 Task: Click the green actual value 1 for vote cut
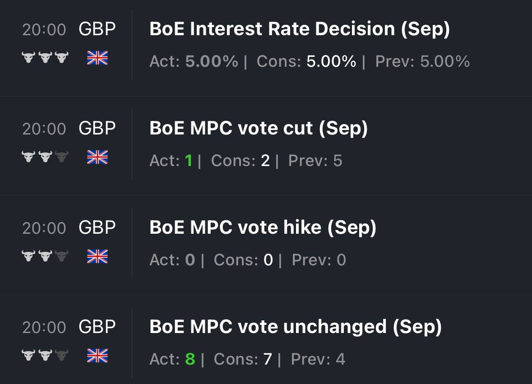tap(189, 161)
